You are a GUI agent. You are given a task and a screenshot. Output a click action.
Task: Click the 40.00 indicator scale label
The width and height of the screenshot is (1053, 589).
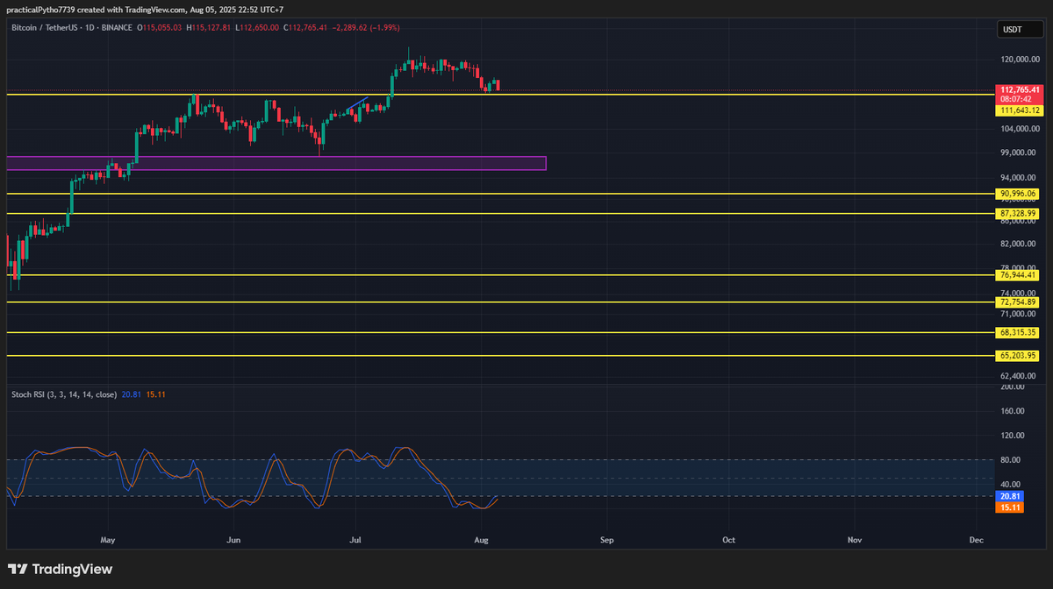(x=1012, y=484)
